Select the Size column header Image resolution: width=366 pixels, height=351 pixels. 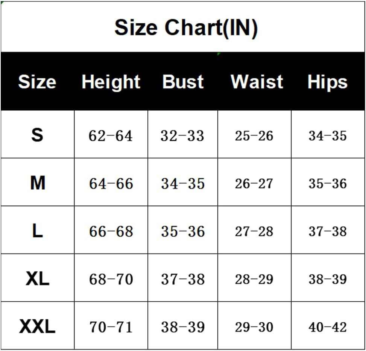click(x=37, y=82)
